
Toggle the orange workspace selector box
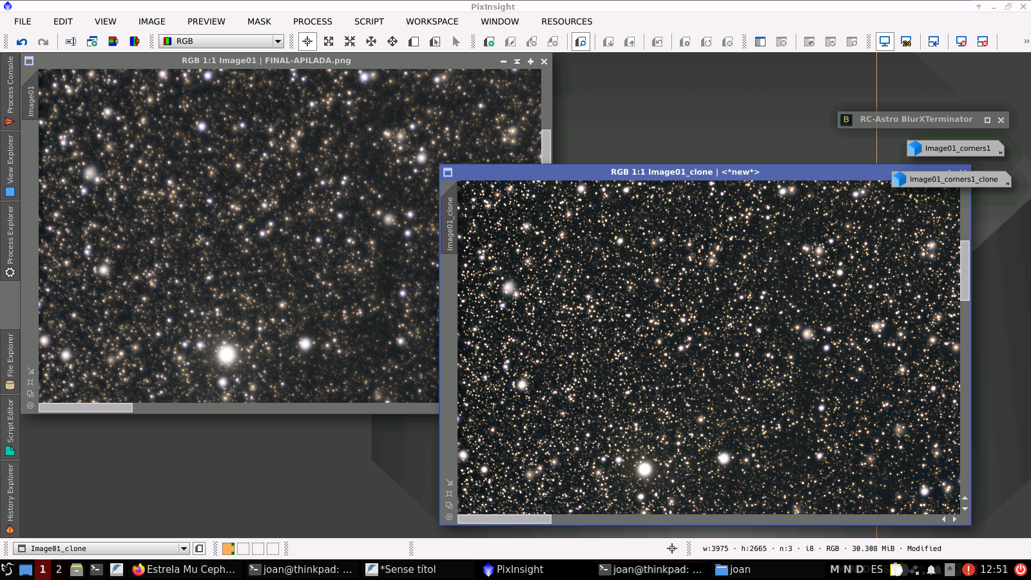[x=228, y=548]
